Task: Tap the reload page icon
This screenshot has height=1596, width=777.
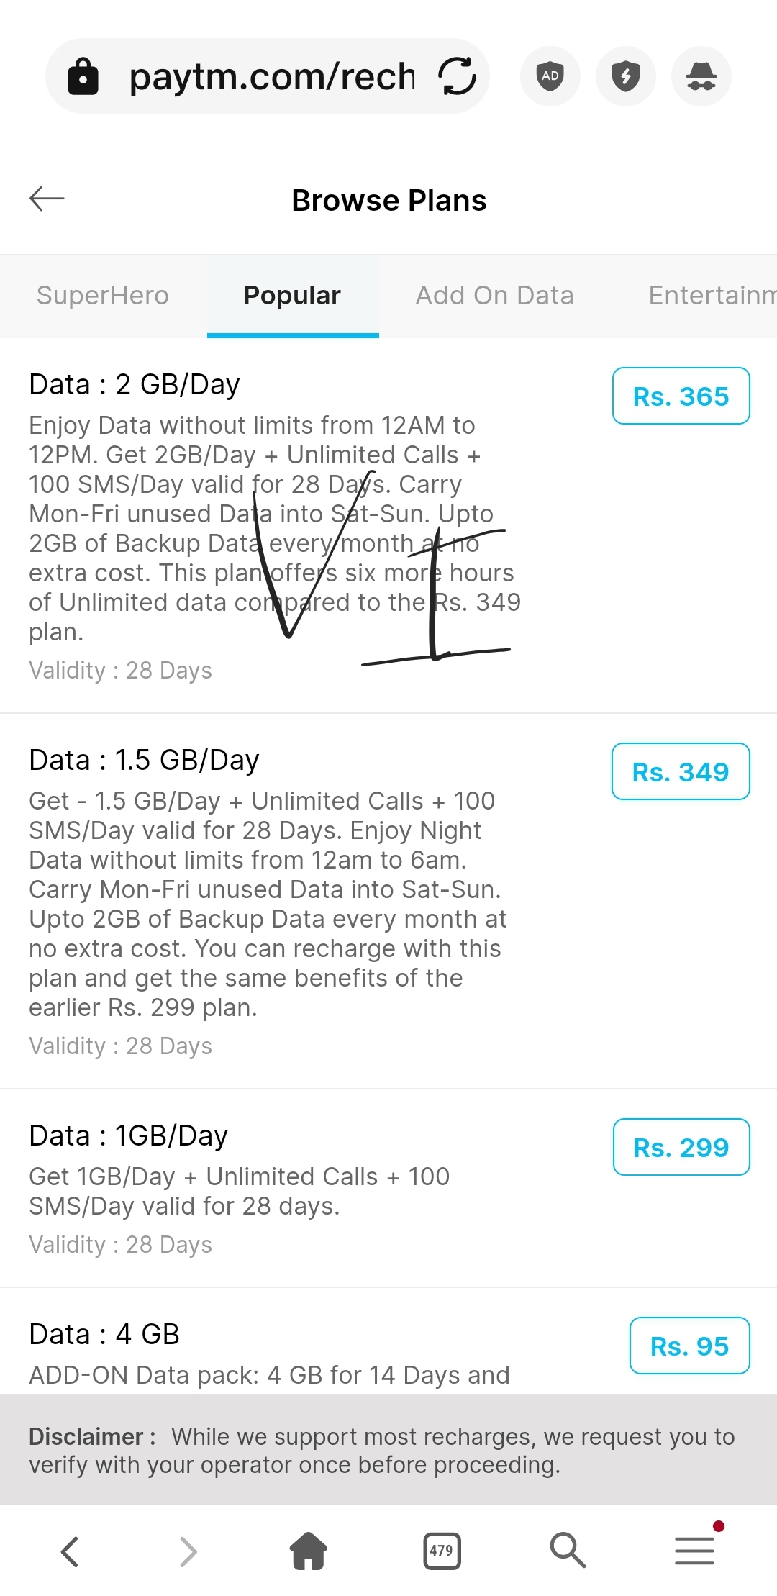Action: [458, 76]
